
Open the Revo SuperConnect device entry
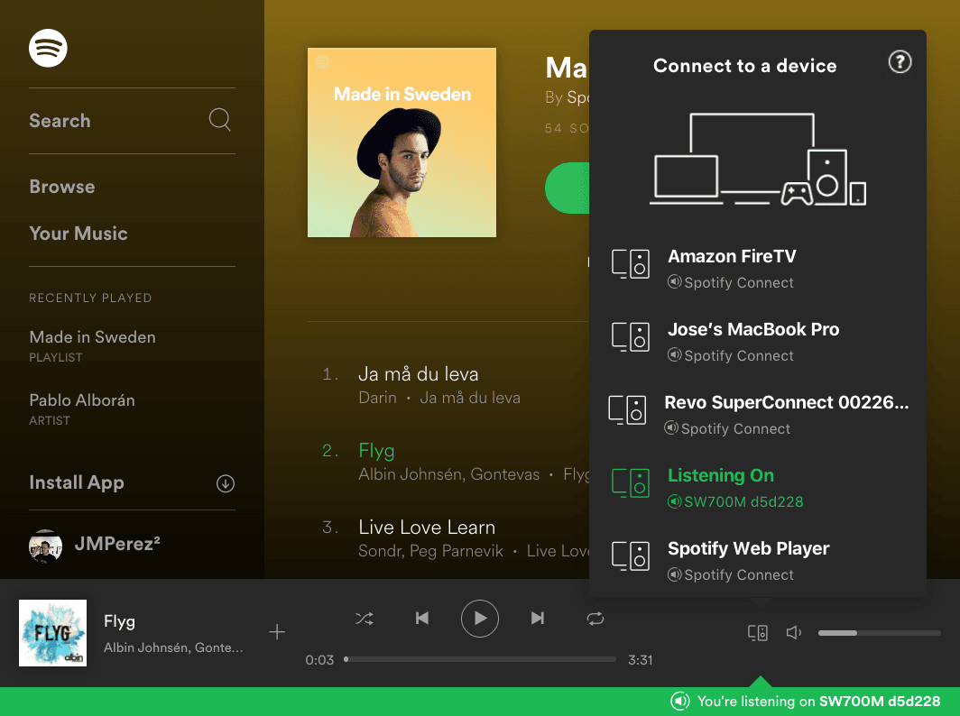785,402
